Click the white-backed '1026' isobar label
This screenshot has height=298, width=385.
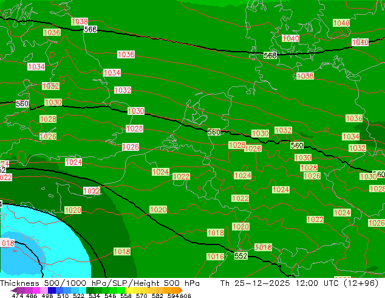(x=131, y=147)
